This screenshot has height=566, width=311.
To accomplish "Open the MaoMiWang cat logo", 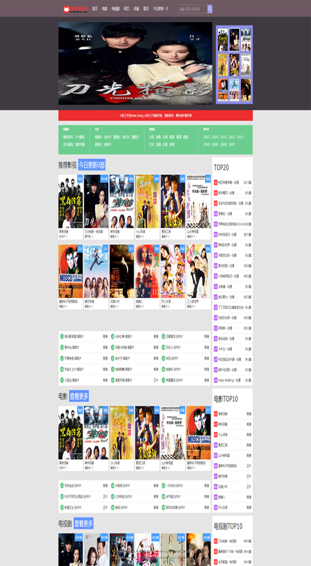I will click(x=76, y=9).
